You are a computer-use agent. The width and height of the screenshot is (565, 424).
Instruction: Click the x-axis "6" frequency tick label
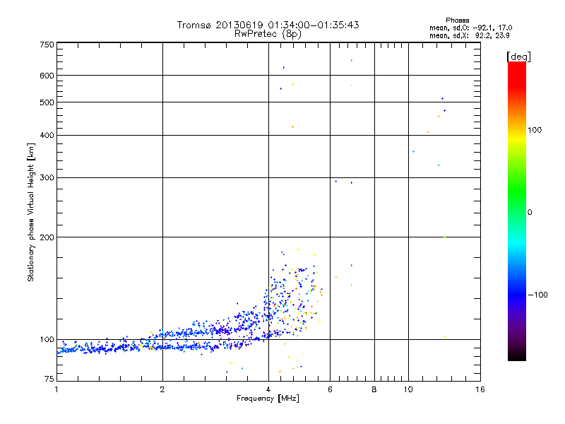330,389
